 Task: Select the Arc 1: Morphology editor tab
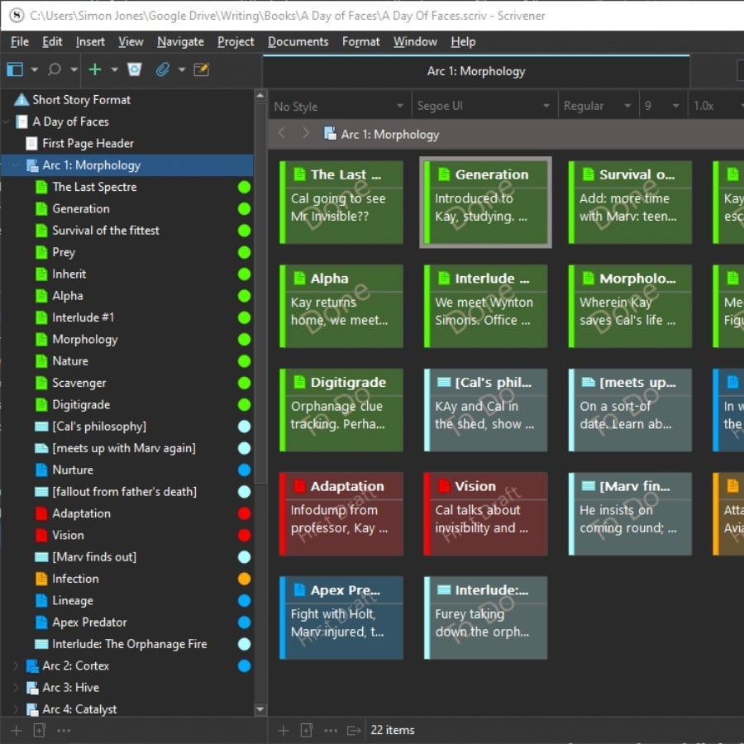(475, 71)
